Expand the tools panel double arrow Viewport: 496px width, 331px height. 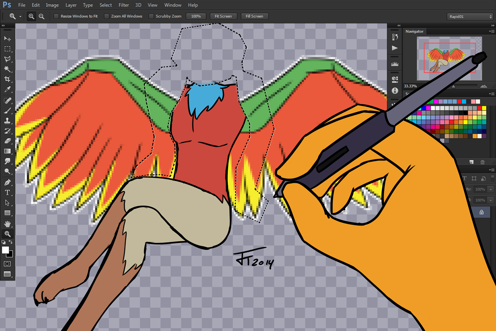[x=4, y=26]
